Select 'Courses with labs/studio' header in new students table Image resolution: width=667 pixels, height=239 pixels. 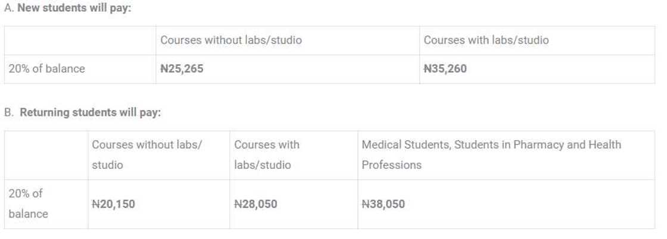click(x=486, y=40)
